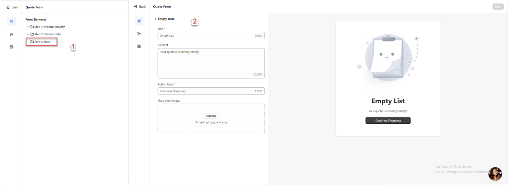Click the translation icon beside Form Elements tree
This screenshot has width=512, height=191.
(x=11, y=47)
